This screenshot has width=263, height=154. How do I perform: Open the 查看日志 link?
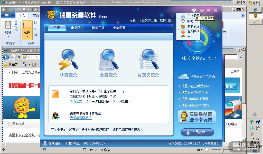pos(76,101)
